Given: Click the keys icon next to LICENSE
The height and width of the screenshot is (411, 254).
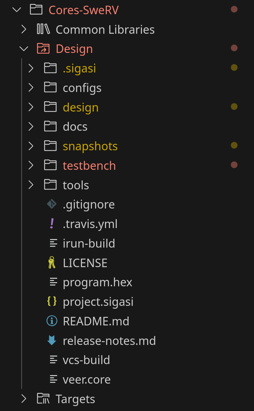Looking at the screenshot, I should 52,263.
